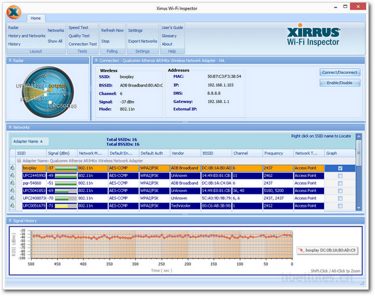Minimize the Xirrus Wi-Fi Inspector window
The height and width of the screenshot is (296, 375).
(336, 7)
